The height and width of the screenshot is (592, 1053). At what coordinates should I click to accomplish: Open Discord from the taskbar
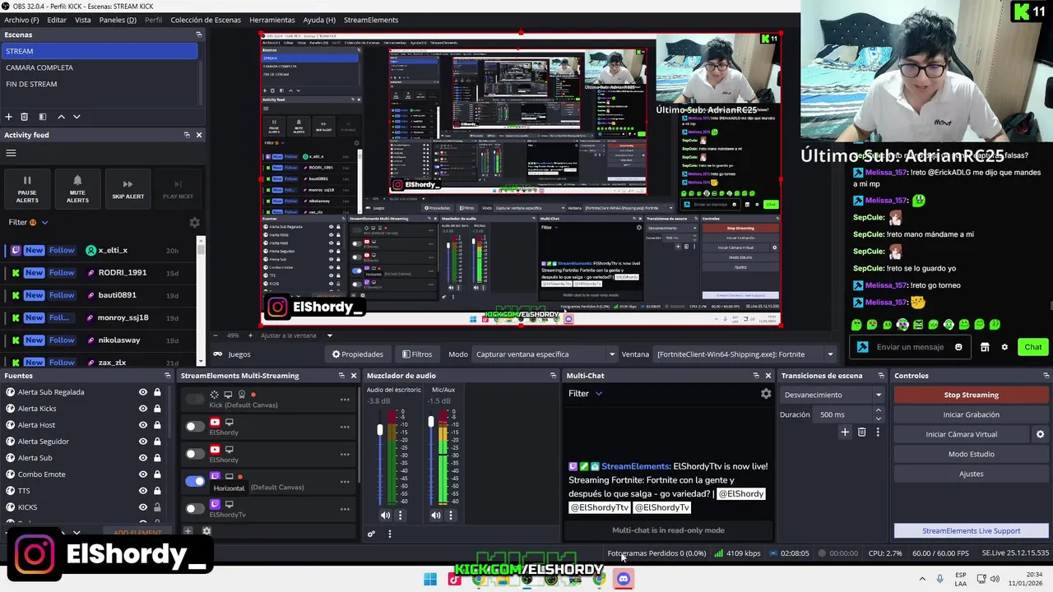click(x=623, y=579)
